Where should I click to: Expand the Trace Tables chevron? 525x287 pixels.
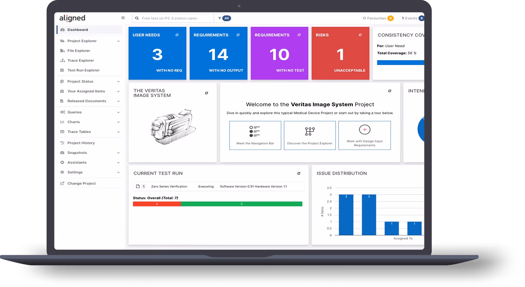point(118,132)
